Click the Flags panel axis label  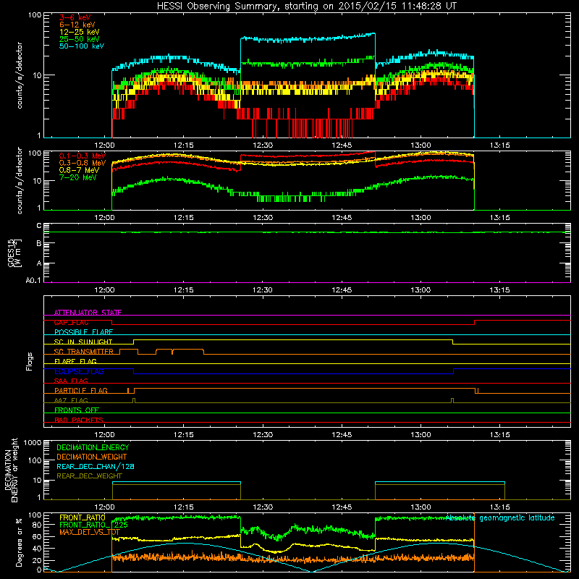[x=29, y=361]
